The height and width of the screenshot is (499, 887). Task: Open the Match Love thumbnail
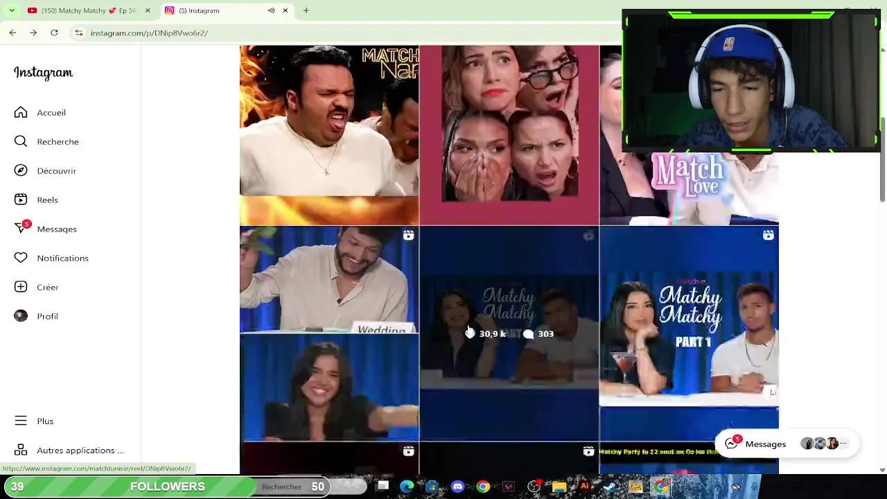pos(689,187)
